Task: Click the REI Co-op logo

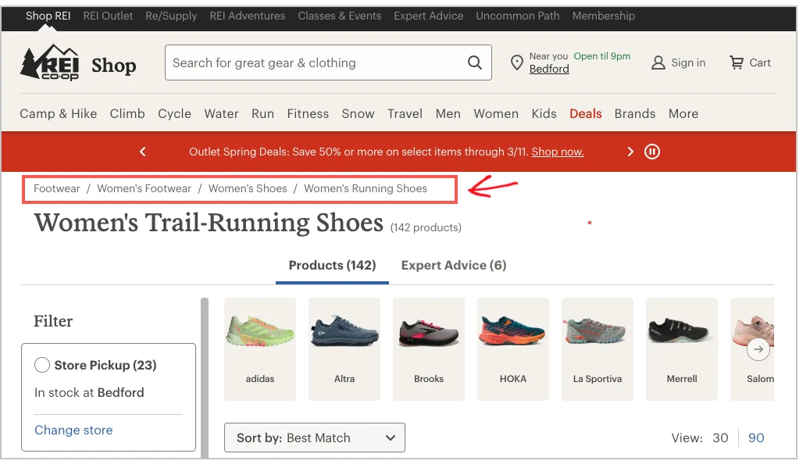Action: click(48, 63)
